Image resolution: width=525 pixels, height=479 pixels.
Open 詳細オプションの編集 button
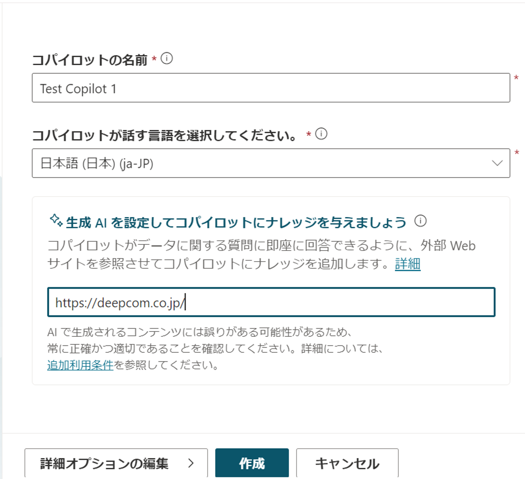coord(116,463)
